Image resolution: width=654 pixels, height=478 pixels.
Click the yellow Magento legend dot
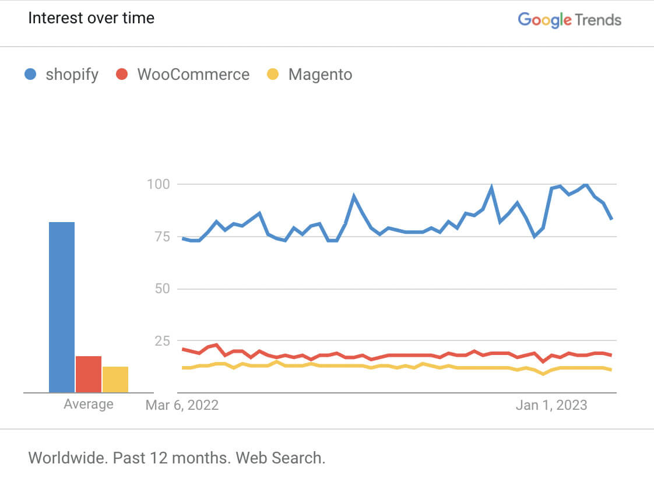pyautogui.click(x=273, y=75)
